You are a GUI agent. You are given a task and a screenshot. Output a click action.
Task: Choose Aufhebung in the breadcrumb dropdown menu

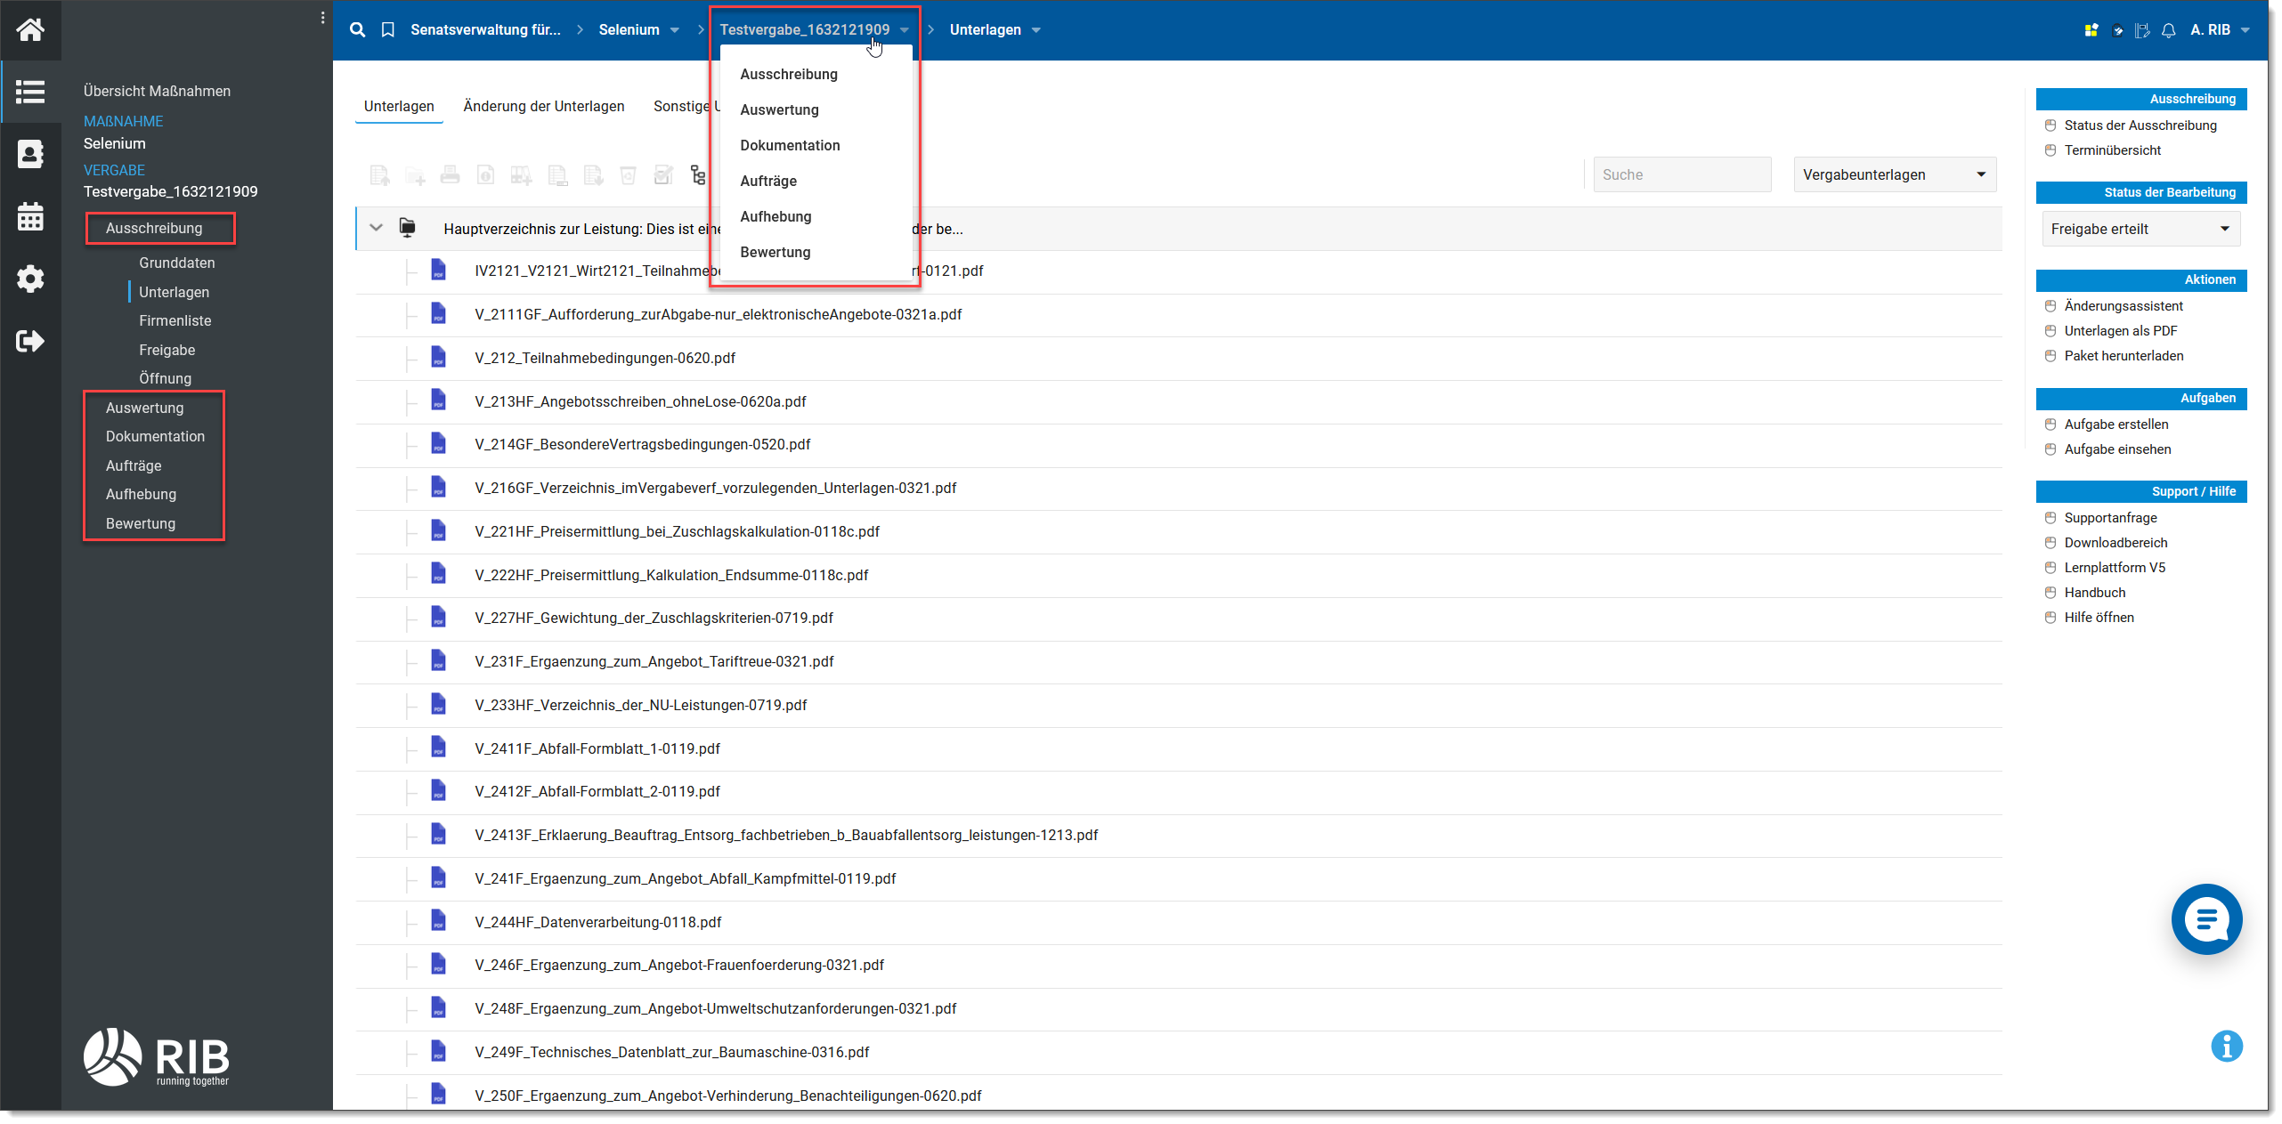pos(776,216)
